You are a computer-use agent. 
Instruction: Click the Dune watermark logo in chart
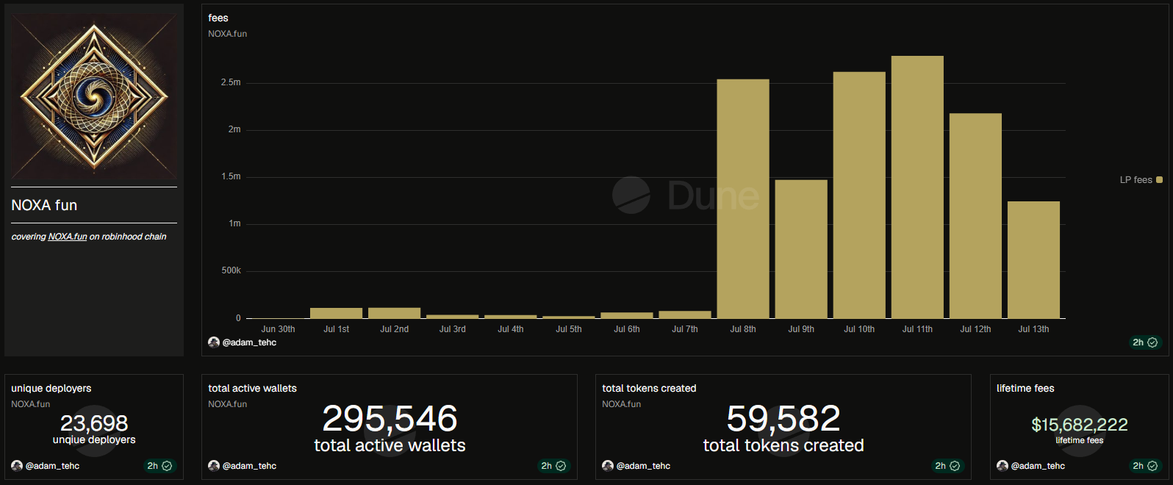click(x=686, y=195)
